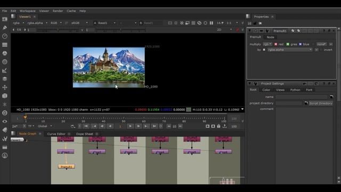Click the project name file browse icon
Viewport: 341px width, 192px height.
(331, 97)
